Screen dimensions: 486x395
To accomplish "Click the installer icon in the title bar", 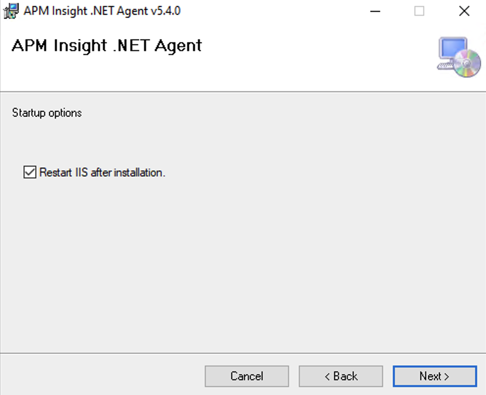I will pyautogui.click(x=11, y=10).
